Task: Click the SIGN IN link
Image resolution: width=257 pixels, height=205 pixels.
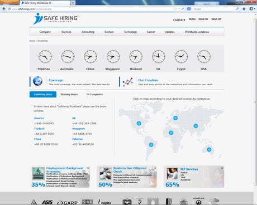Action: coord(203,19)
